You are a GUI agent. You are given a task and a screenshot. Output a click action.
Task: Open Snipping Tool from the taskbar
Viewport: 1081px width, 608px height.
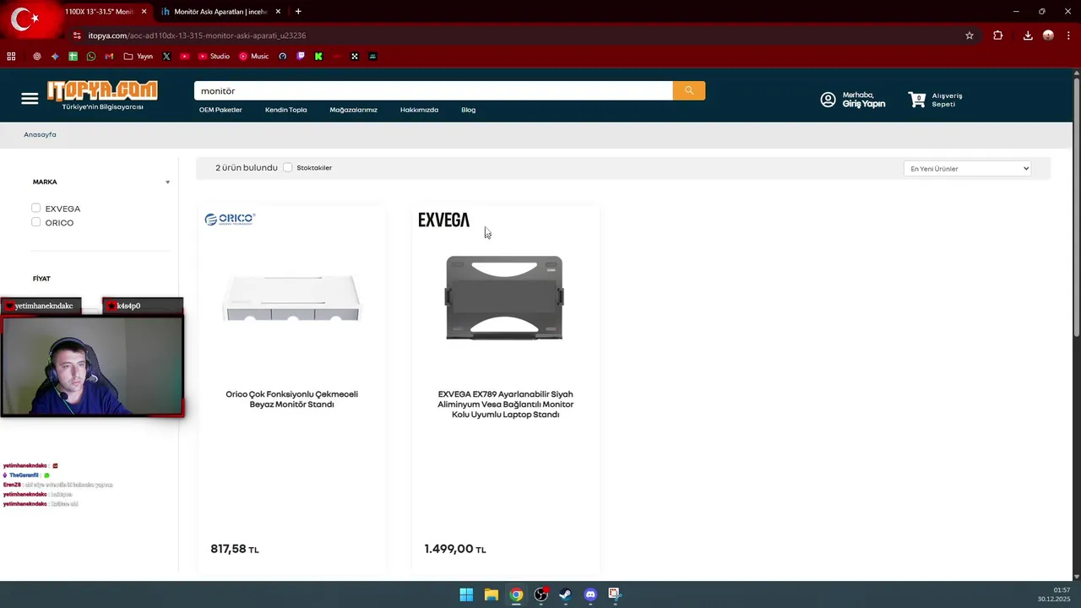pos(614,594)
